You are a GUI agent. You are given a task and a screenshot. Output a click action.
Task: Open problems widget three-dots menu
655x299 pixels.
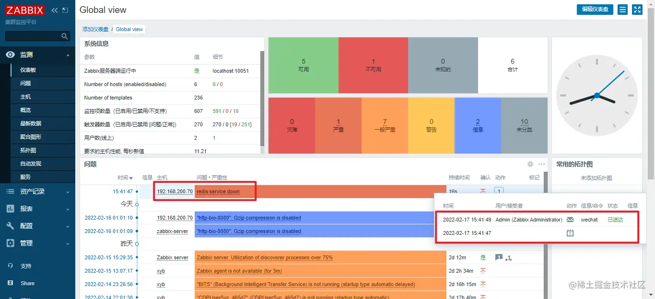click(541, 164)
